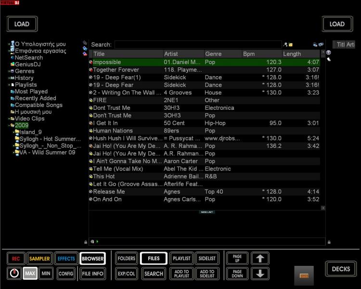The width and height of the screenshot is (361, 289).
Task: Expand the Genres tree node
Action: coord(9,71)
